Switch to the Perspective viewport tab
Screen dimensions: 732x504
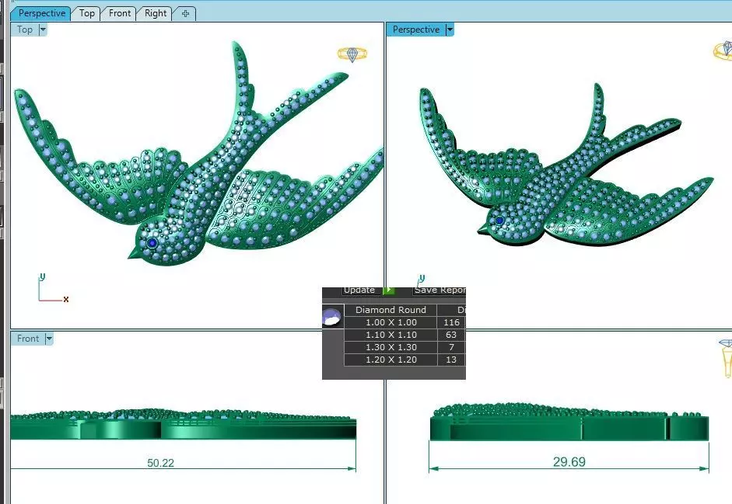click(x=41, y=13)
